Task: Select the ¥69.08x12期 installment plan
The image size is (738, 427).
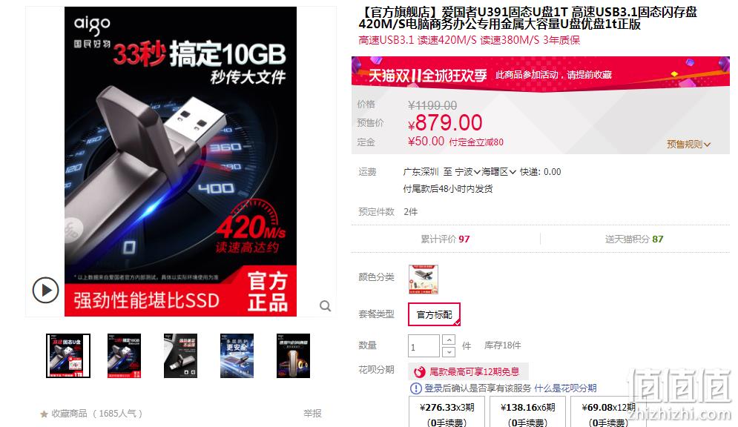Action: [608, 412]
